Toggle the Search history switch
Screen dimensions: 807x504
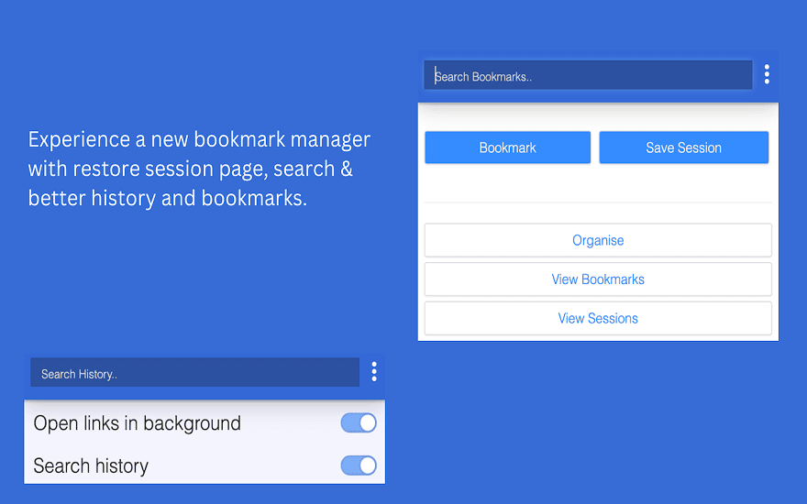(359, 466)
